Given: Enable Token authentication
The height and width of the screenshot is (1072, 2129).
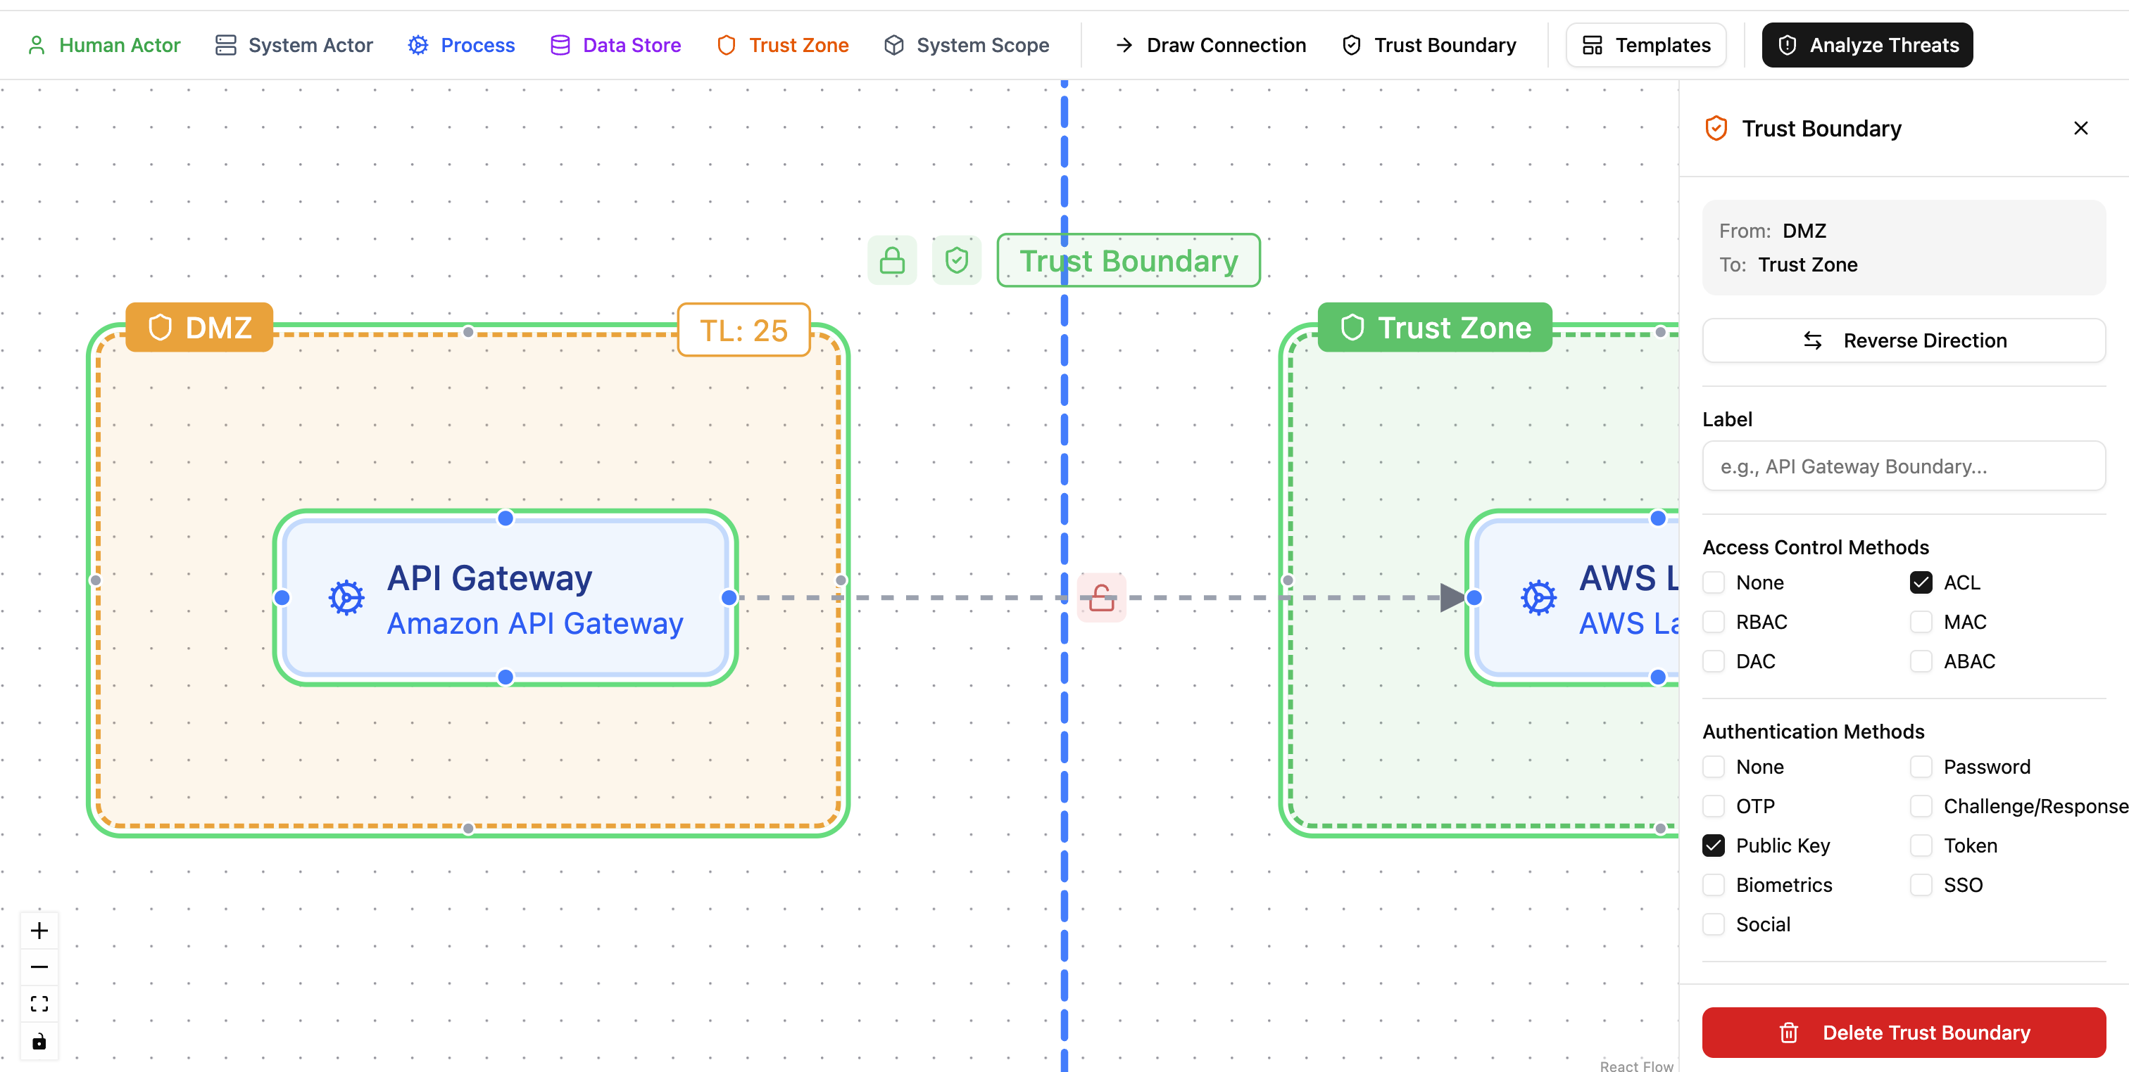Looking at the screenshot, I should pyautogui.click(x=1921, y=846).
